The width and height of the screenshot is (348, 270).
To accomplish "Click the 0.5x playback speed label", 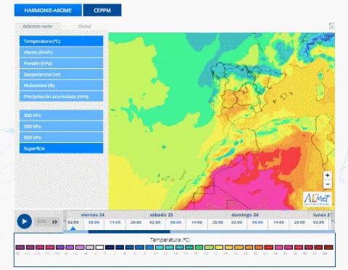I will pos(41,221).
